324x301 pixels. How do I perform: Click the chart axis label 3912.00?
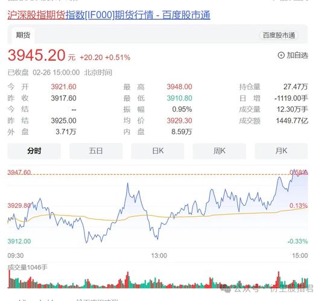point(19,241)
